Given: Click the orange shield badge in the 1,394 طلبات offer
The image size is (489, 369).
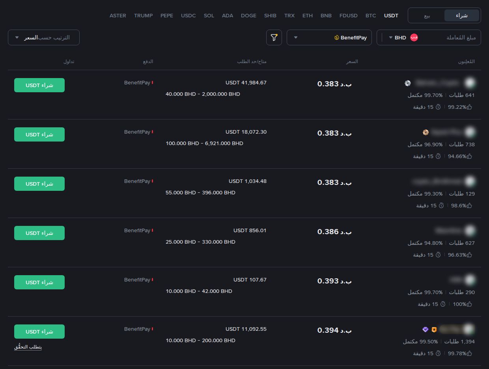Looking at the screenshot, I should pos(434,330).
